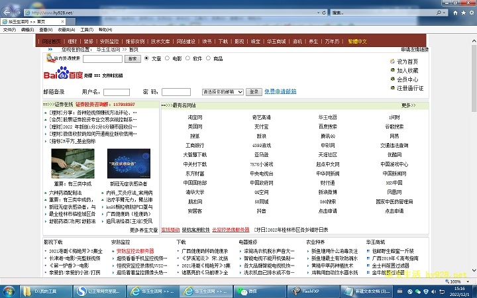Click 技术文库 in the navigation bar
Image resolution: width=477 pixels, height=298 pixels.
tap(160, 41)
